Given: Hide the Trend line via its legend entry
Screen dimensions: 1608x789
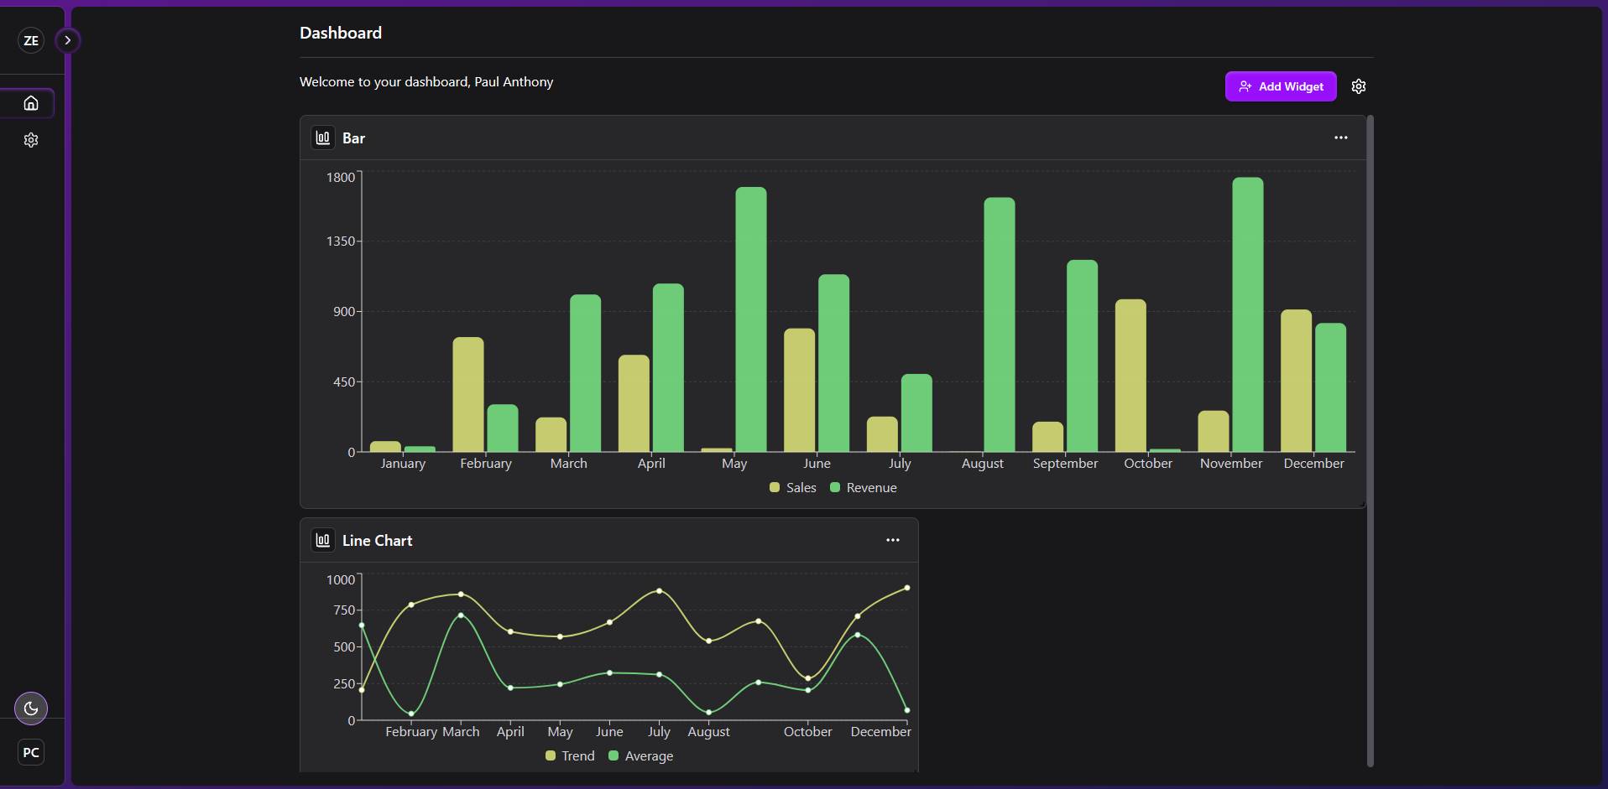Looking at the screenshot, I should (569, 755).
